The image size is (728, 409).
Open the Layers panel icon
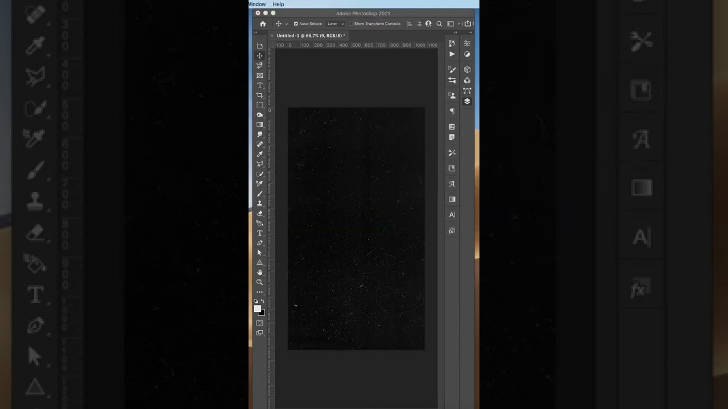(467, 101)
